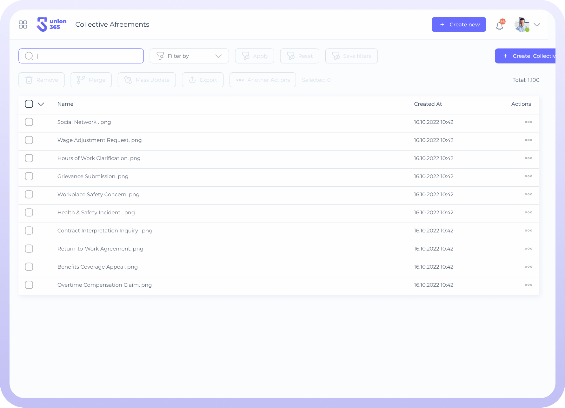The height and width of the screenshot is (408, 565).
Task: Open row actions for Grievance Submission. png
Action: (528, 176)
